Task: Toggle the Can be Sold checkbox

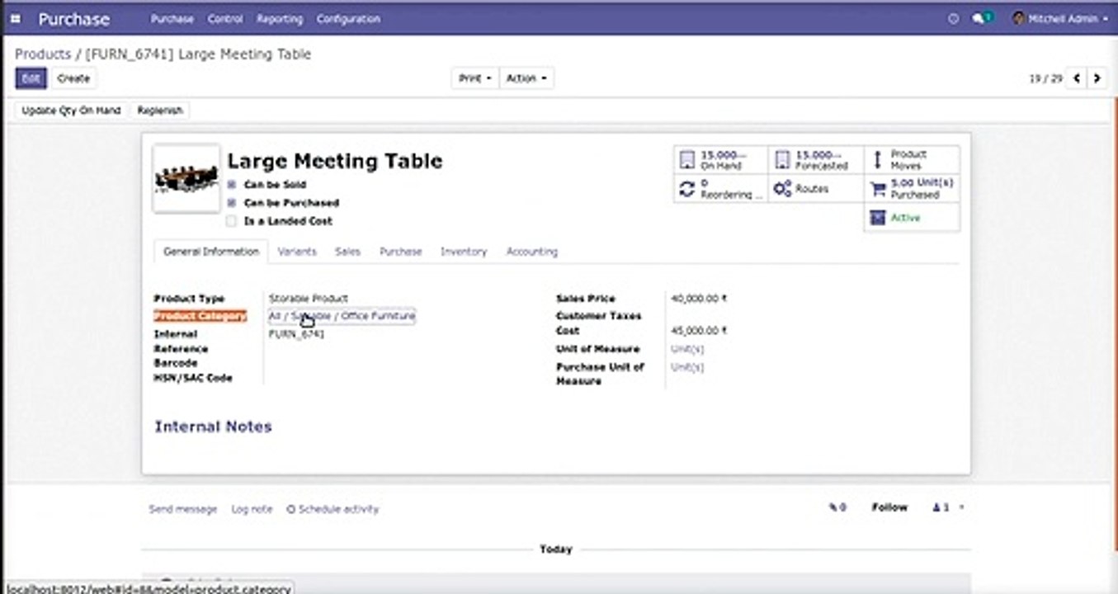Action: [232, 185]
